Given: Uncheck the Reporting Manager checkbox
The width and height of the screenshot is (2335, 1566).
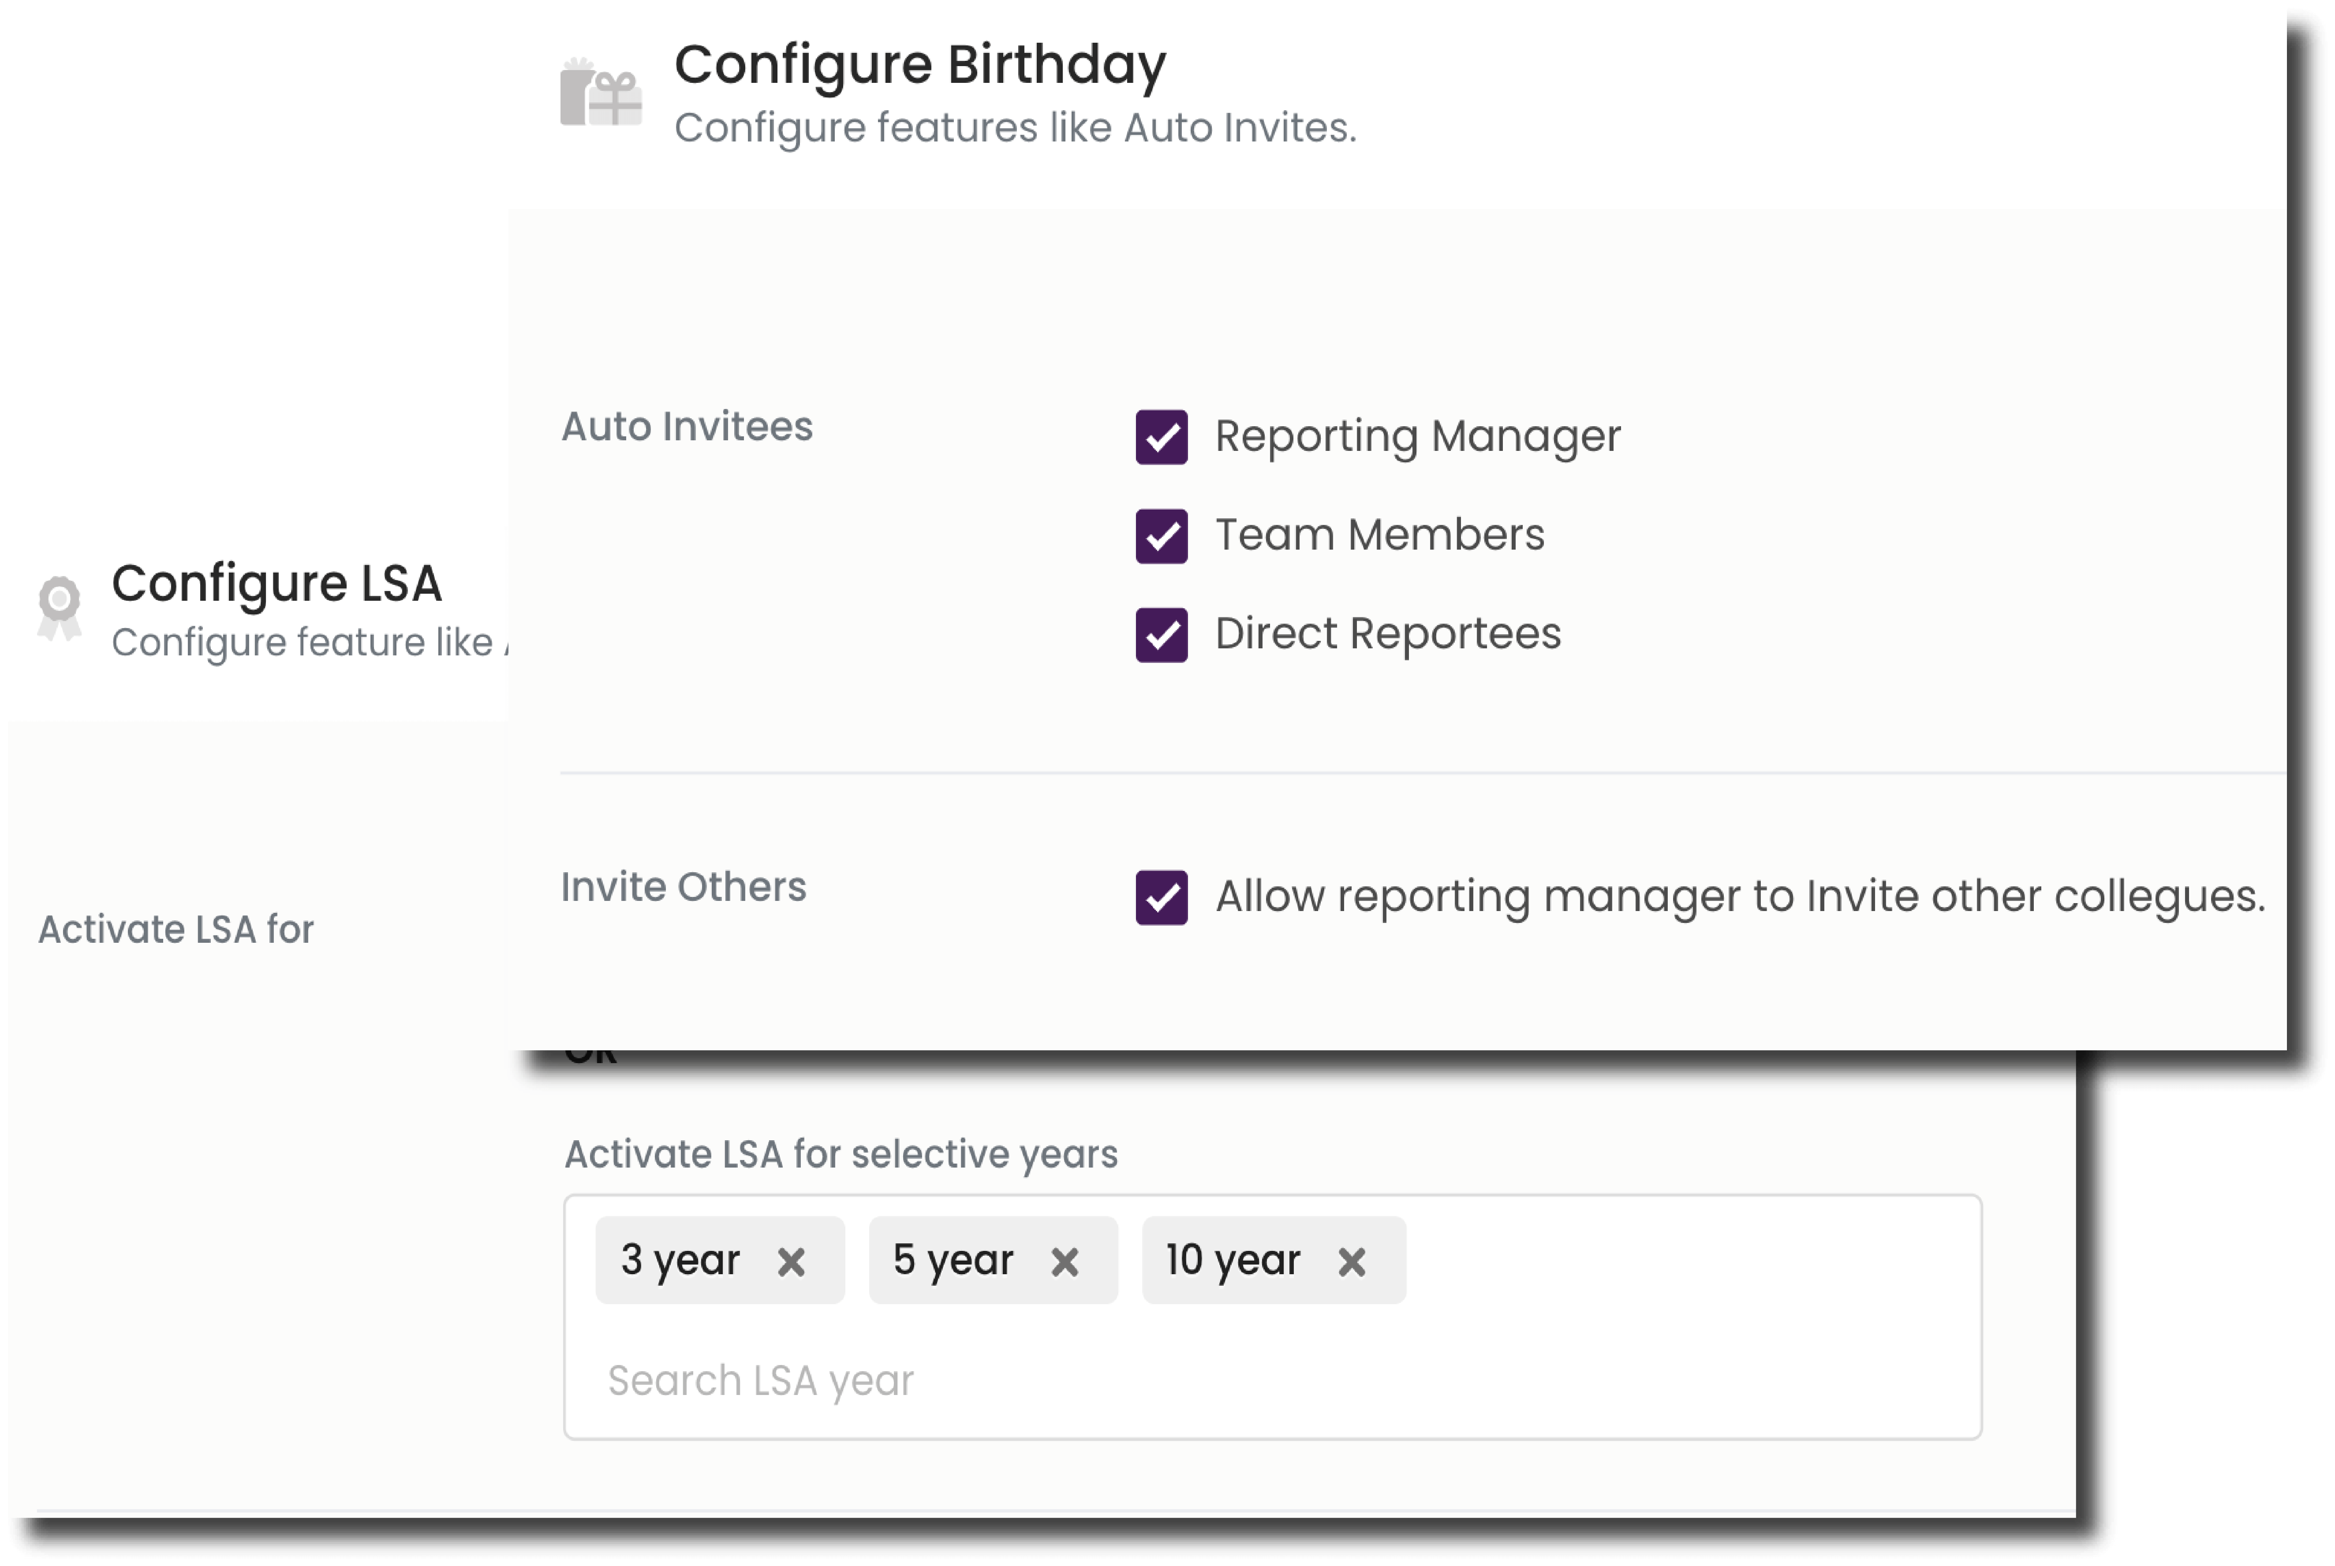Looking at the screenshot, I should coord(1161,437).
